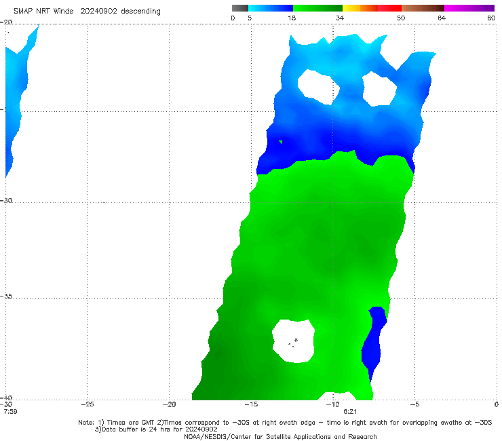This screenshot has height=441, width=502.
Task: Click the brown 50–64 color bar segment
Action: point(423,8)
